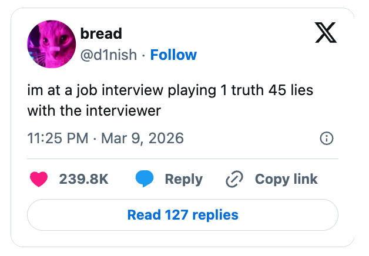Click the "Mar 9, 2026" date
The height and width of the screenshot is (256, 369).
142,139
